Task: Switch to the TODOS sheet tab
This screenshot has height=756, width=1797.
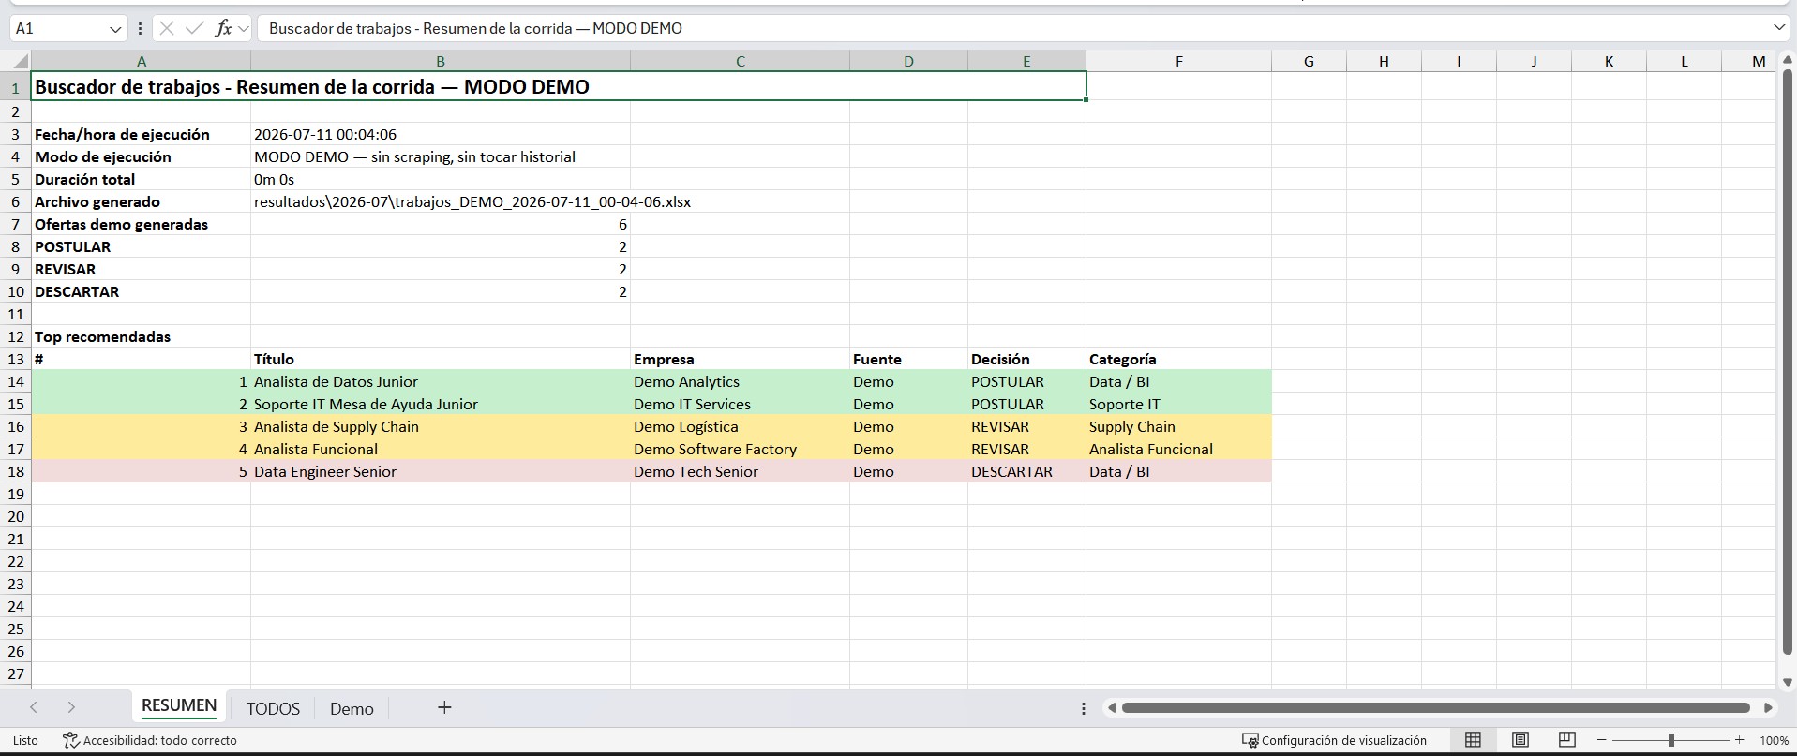Action: point(273,708)
